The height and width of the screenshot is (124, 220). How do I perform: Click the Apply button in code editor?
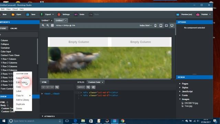(x=81, y=87)
